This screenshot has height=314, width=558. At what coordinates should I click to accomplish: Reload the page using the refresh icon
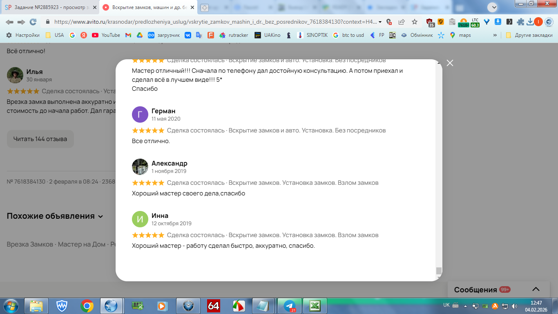pyautogui.click(x=33, y=22)
